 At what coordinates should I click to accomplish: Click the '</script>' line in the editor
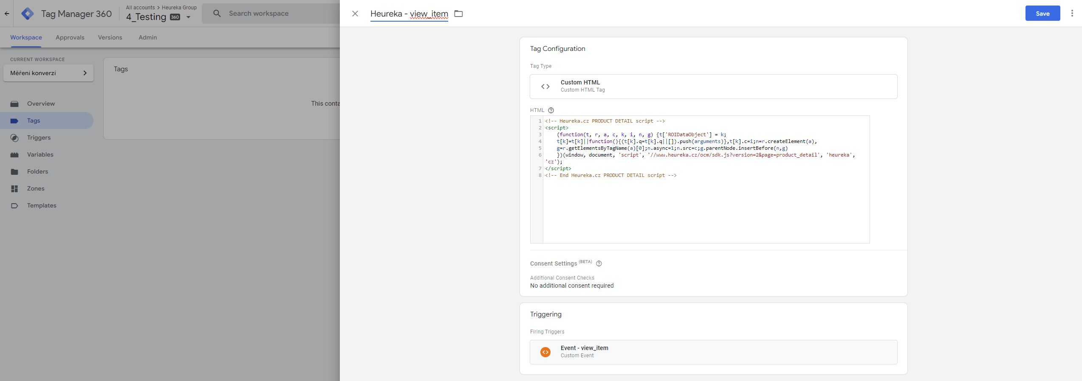click(x=558, y=168)
